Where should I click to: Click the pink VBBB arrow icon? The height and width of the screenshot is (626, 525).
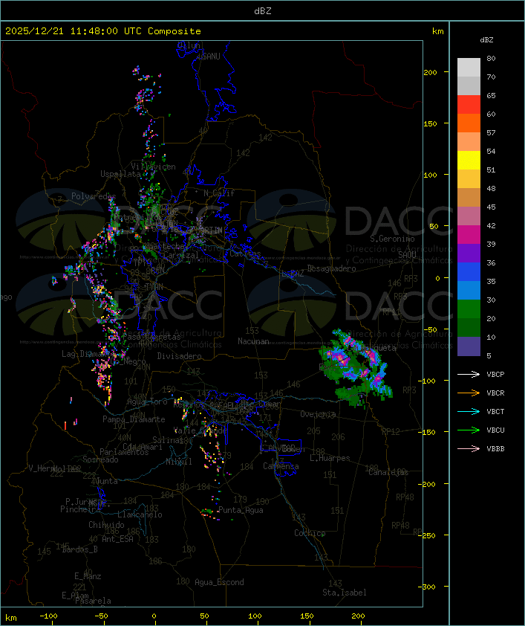click(x=469, y=448)
